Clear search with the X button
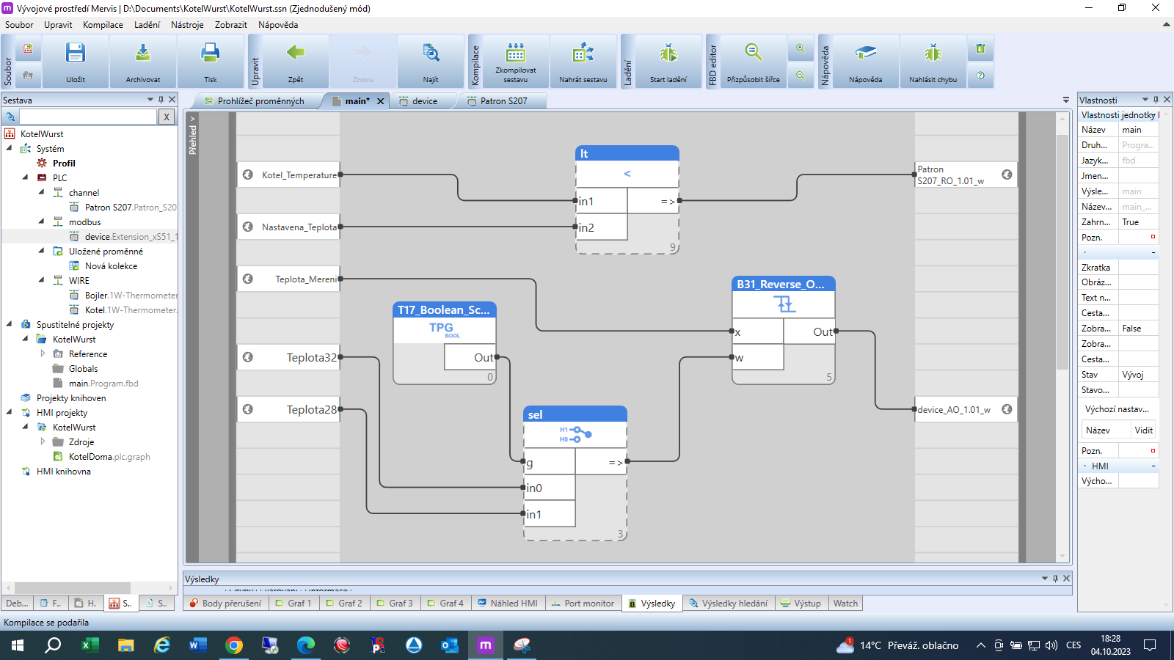The width and height of the screenshot is (1174, 660). (x=167, y=117)
